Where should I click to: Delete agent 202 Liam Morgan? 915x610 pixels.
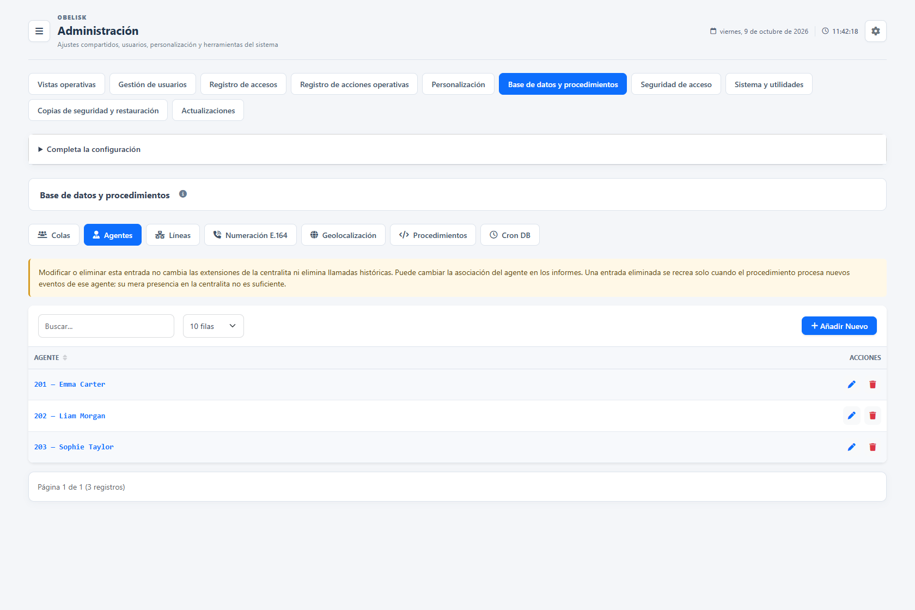click(873, 416)
